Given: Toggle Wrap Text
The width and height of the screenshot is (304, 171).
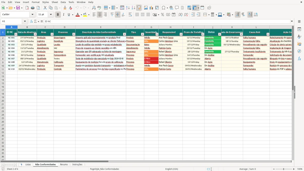Looking at the screenshot, I should pos(130,15).
